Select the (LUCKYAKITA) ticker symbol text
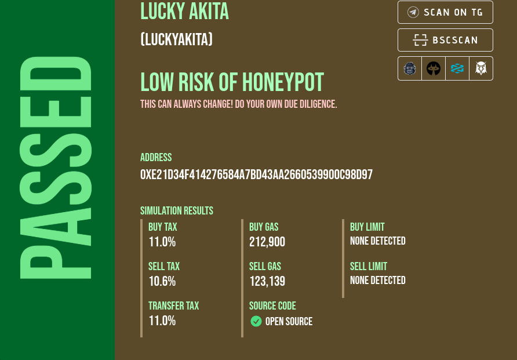The image size is (517, 360). pyautogui.click(x=176, y=39)
